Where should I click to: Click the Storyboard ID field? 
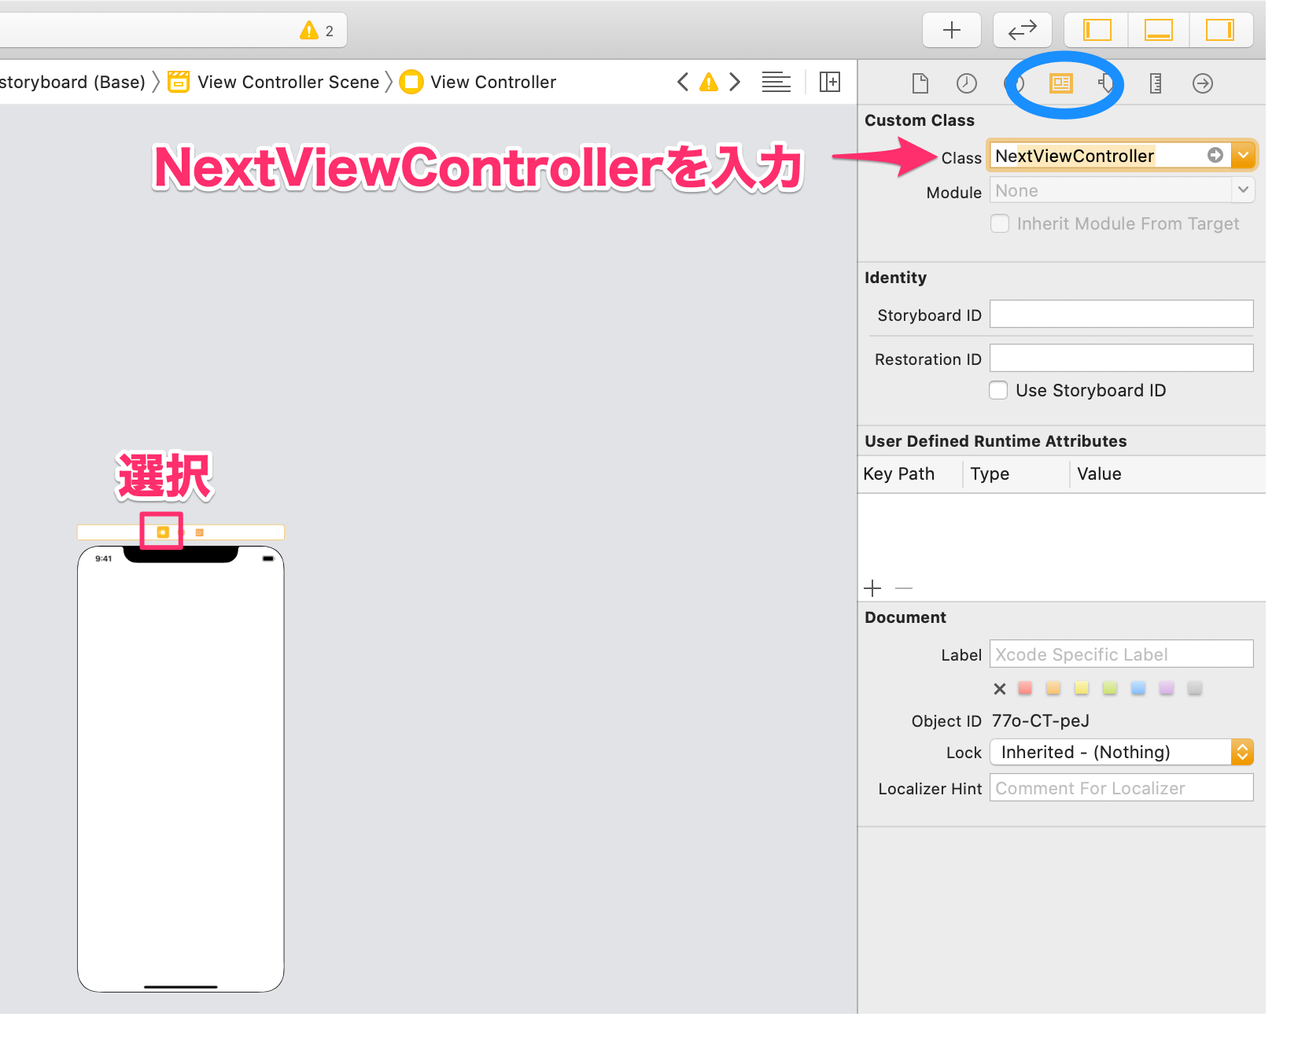point(1121,314)
